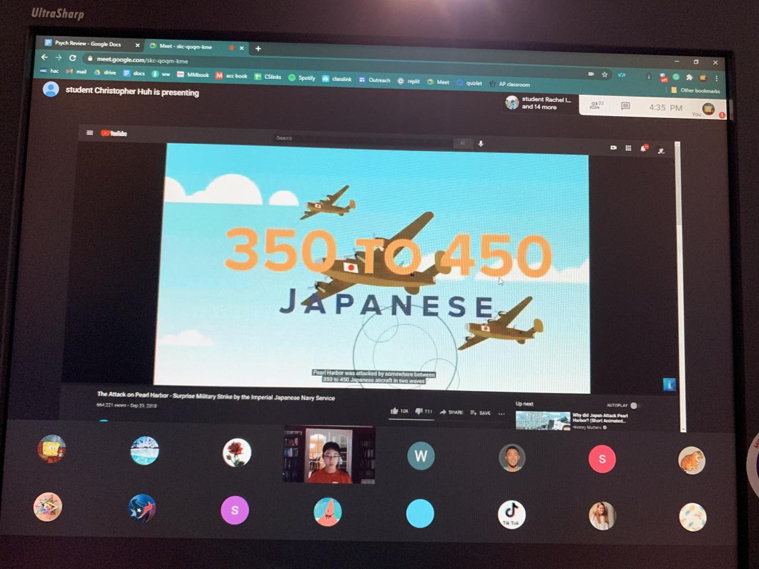Toggle the YouTube Autoplay switch
This screenshot has height=569, width=759.
click(634, 405)
